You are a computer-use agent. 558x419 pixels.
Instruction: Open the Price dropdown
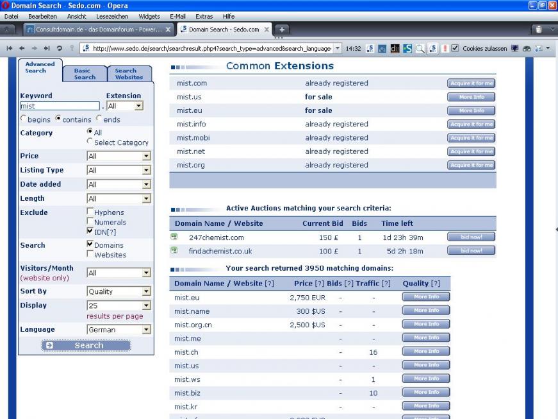(x=119, y=156)
